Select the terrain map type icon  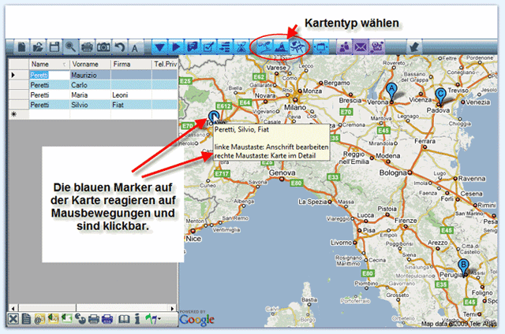coord(280,47)
